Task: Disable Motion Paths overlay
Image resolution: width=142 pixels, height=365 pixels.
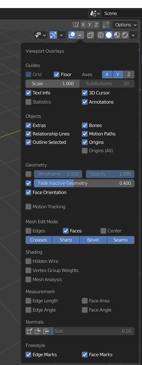Action: (x=85, y=134)
